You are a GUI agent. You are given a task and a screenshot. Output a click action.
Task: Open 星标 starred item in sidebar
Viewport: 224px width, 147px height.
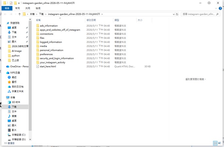12,82
